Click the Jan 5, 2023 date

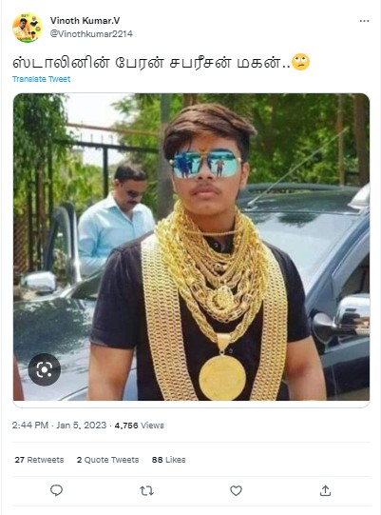click(82, 426)
